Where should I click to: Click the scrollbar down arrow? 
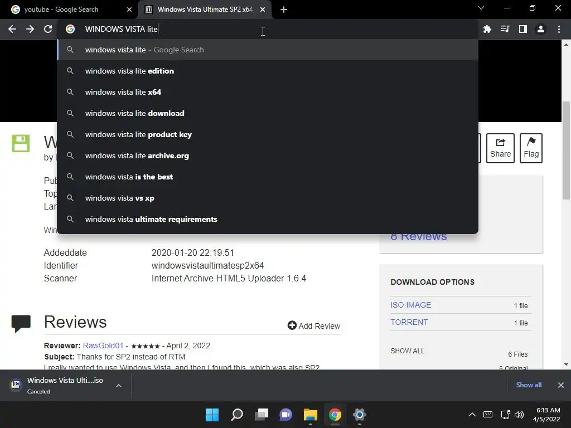tap(566, 364)
